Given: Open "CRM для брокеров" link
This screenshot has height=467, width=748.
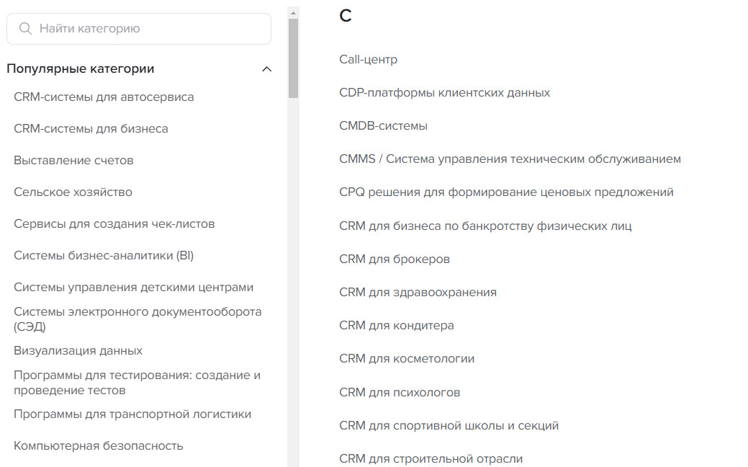Looking at the screenshot, I should click(394, 259).
